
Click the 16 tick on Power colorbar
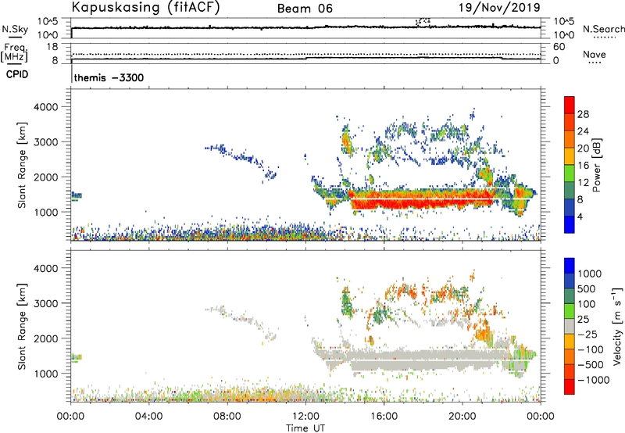point(583,166)
